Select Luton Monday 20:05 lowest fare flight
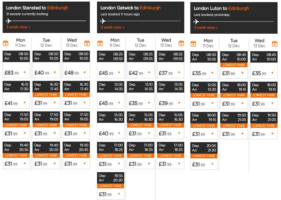This screenshot has height=200, width=281. [204, 156]
